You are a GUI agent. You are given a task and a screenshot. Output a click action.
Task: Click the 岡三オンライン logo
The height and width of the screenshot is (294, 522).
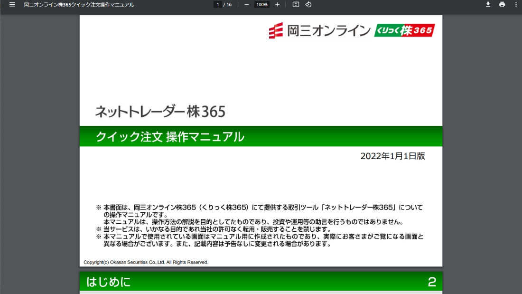click(x=319, y=31)
